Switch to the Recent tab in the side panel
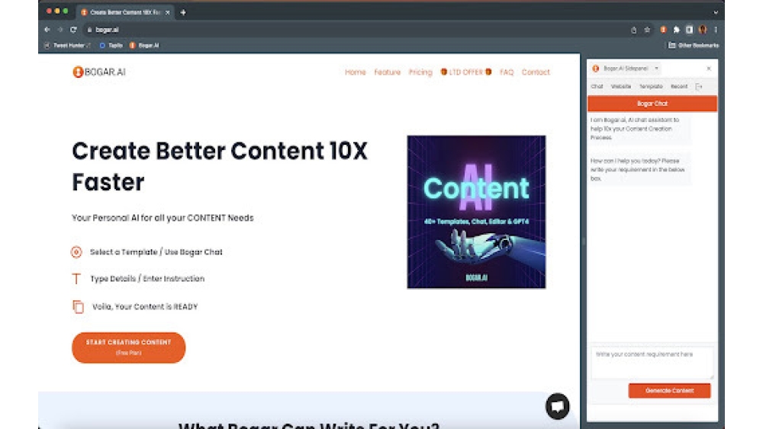Viewport: 763px width, 429px height. (x=679, y=86)
